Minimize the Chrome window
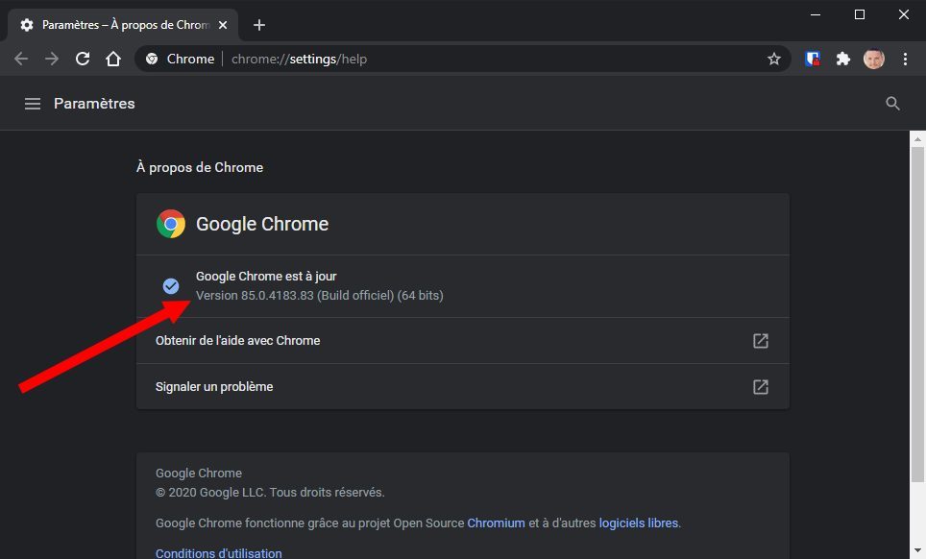This screenshot has height=559, width=926. tap(816, 14)
